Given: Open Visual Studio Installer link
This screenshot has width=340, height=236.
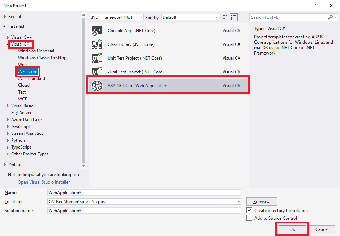Looking at the screenshot, I should (x=44, y=182).
